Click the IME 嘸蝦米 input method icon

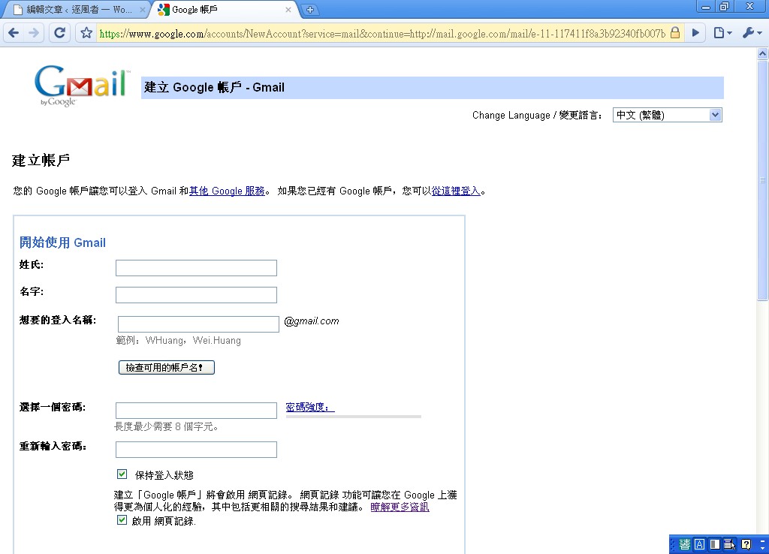(x=685, y=544)
